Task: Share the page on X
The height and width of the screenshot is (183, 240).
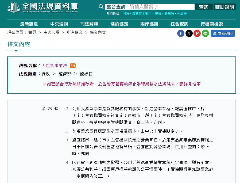Action: click(x=189, y=33)
